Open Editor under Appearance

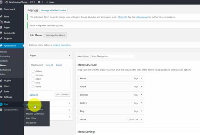pyautogui.click(x=3, y=74)
